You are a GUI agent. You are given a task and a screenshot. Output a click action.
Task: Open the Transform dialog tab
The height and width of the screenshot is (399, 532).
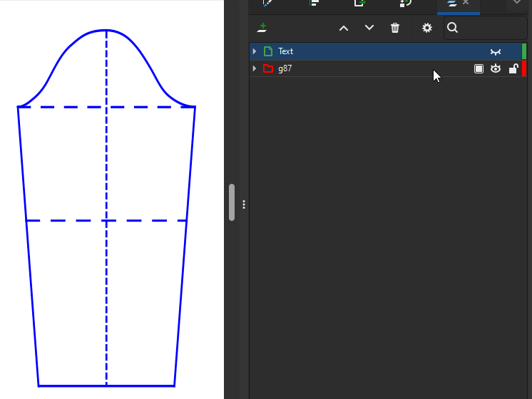[406, 3]
